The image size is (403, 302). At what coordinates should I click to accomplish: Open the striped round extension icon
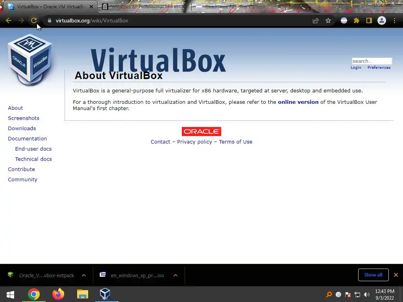point(344,20)
